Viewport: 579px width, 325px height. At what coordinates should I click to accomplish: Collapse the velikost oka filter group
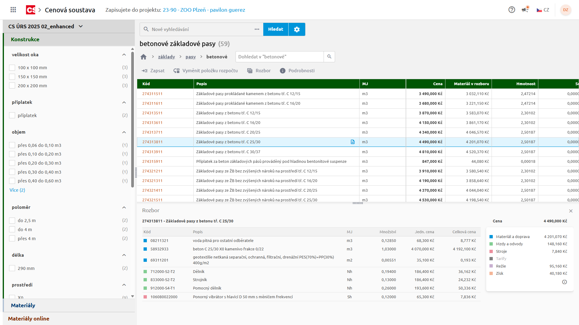(x=124, y=55)
